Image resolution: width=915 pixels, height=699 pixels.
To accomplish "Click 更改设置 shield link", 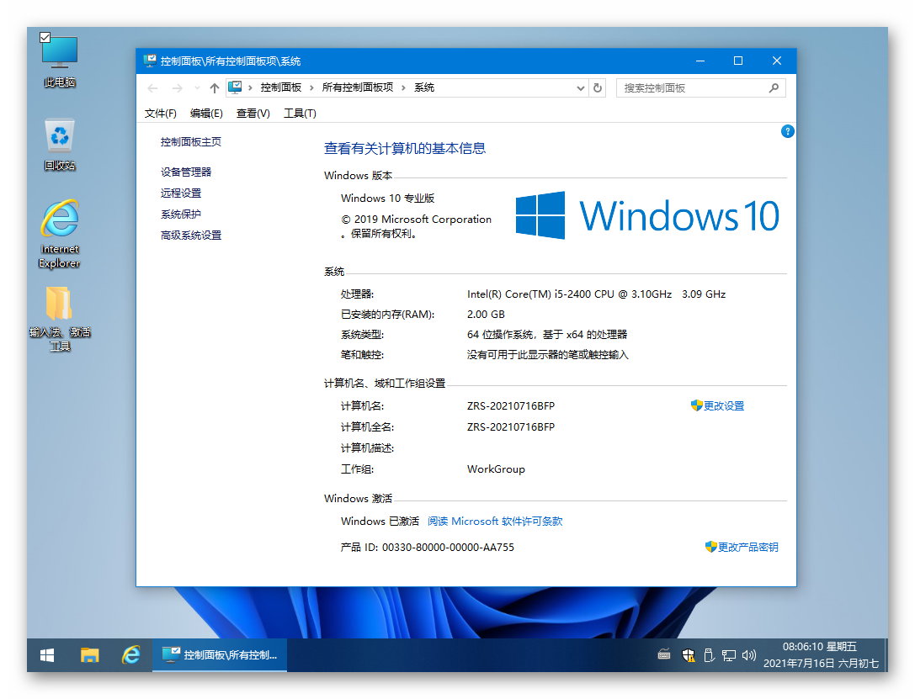I will 717,405.
